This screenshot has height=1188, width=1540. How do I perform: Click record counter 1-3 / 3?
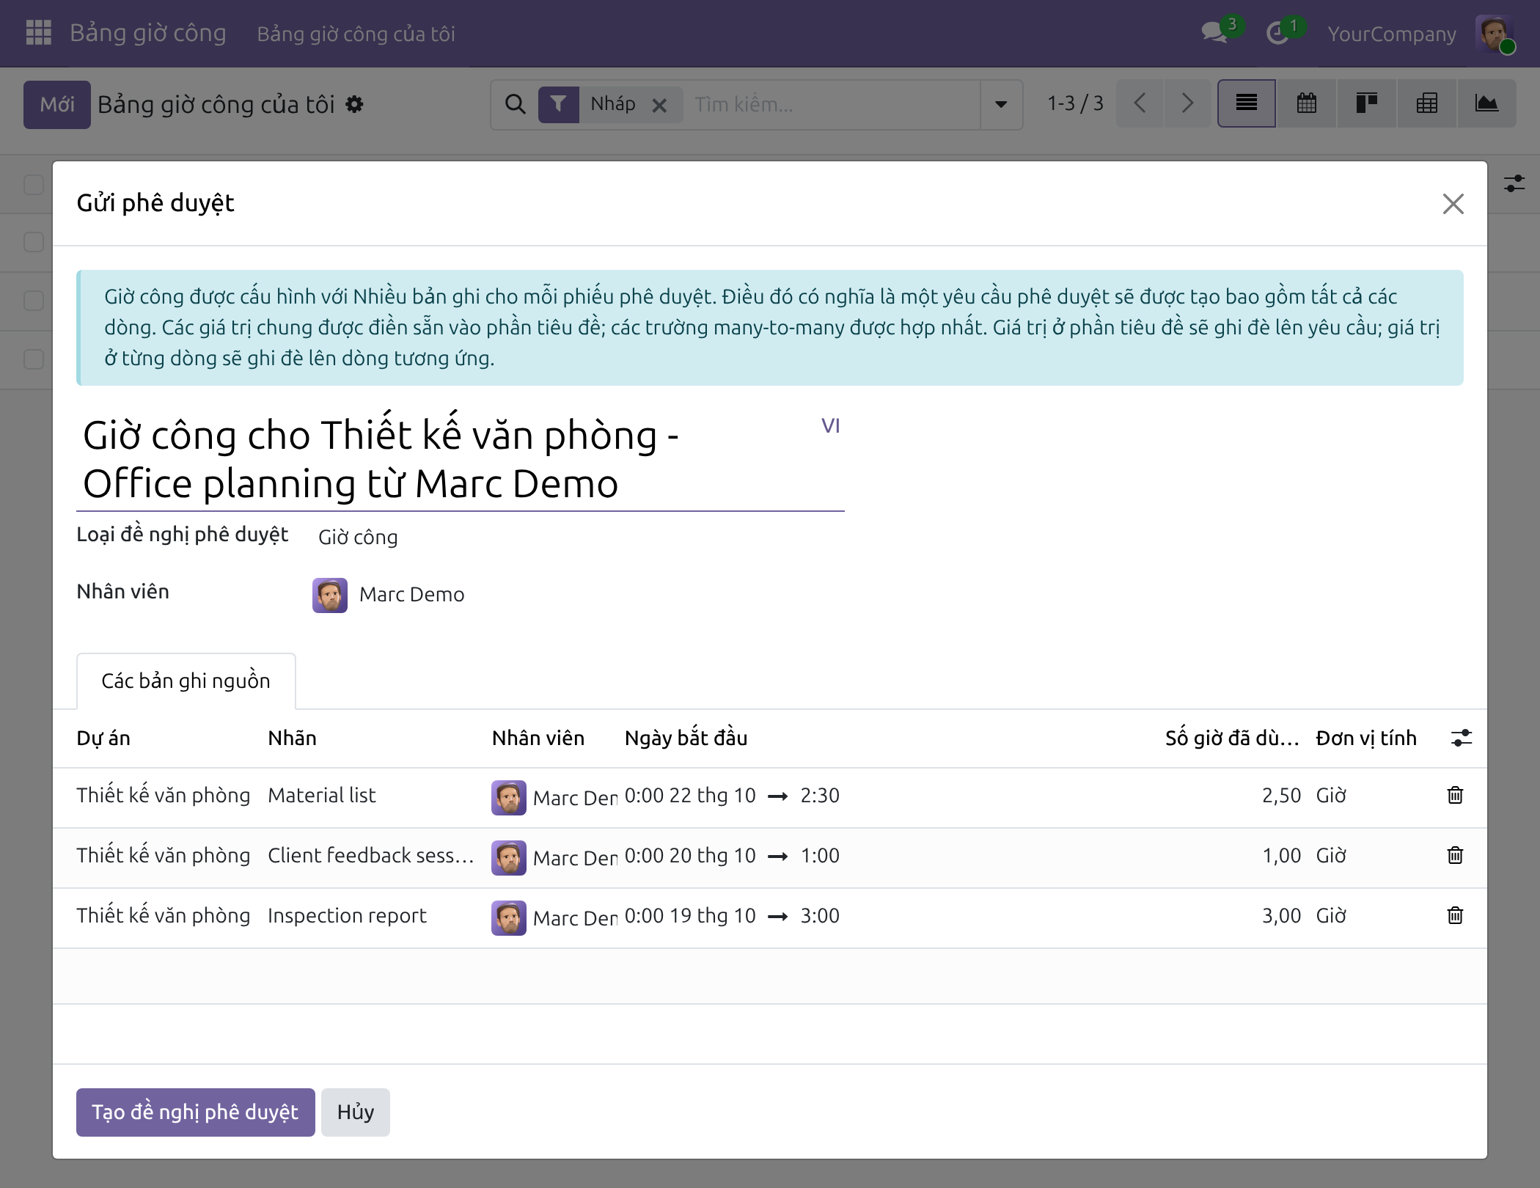(x=1075, y=103)
